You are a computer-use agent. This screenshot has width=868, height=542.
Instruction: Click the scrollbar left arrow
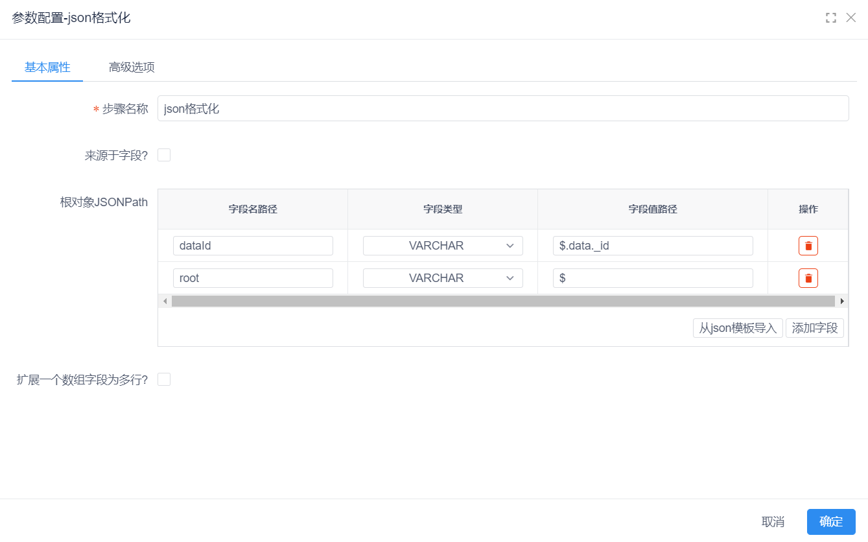coord(165,301)
